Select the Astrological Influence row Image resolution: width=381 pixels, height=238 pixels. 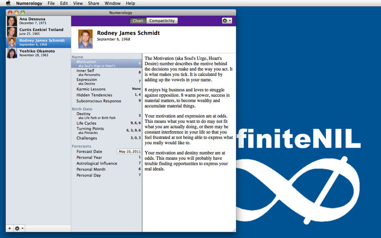click(x=106, y=163)
